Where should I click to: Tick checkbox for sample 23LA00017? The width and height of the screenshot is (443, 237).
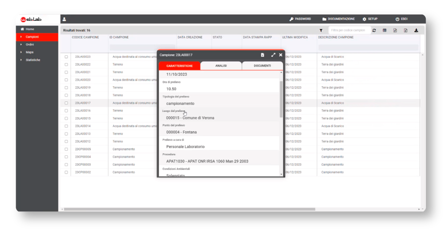[x=66, y=103]
